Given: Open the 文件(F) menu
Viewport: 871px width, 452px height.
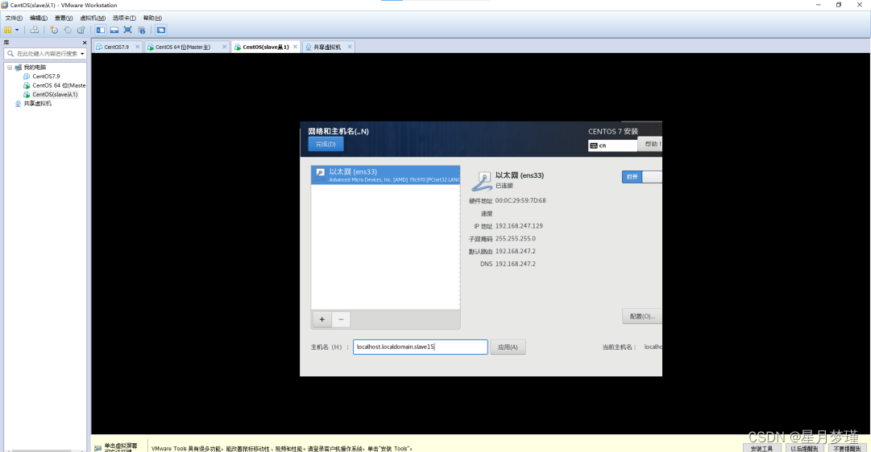Looking at the screenshot, I should (14, 18).
